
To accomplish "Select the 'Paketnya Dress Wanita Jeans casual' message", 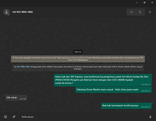I will (x=114, y=90).
